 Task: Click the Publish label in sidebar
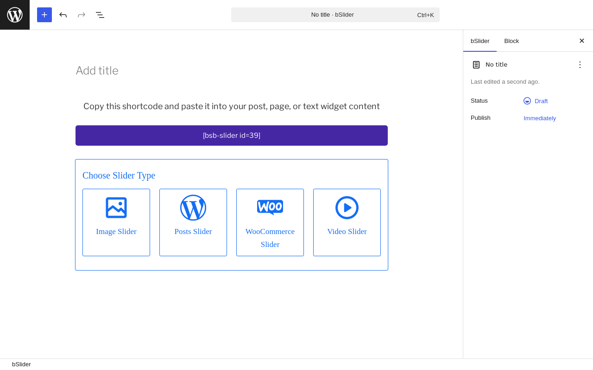[x=480, y=118]
